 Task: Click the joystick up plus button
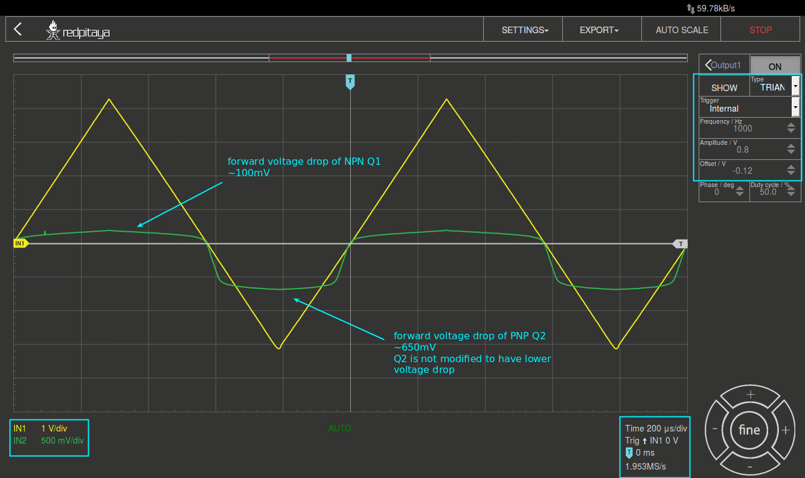(751, 395)
